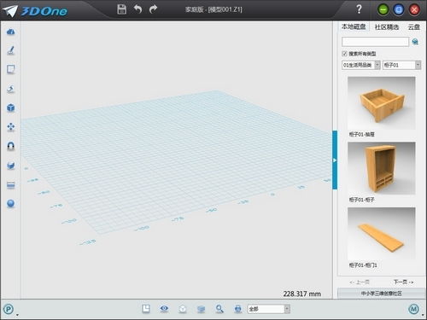
Task: Collapse the right library panel with blue arrow
Action: pos(335,160)
